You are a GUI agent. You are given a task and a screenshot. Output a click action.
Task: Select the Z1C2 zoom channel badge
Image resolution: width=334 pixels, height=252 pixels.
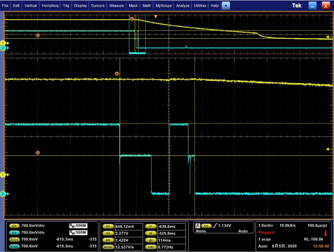point(14,246)
